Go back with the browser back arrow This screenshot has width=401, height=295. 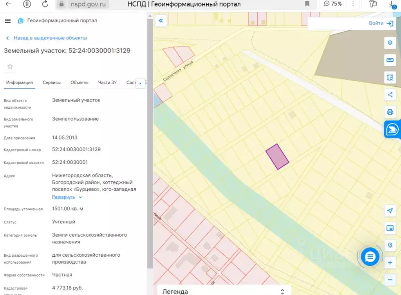point(9,4)
